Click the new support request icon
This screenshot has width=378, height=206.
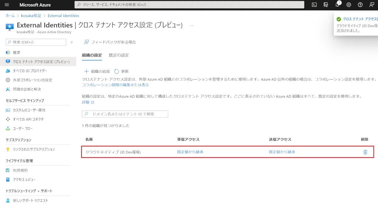8,200
